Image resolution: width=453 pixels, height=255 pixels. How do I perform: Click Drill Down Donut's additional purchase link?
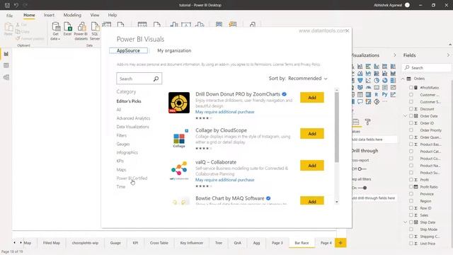[x=225, y=112]
